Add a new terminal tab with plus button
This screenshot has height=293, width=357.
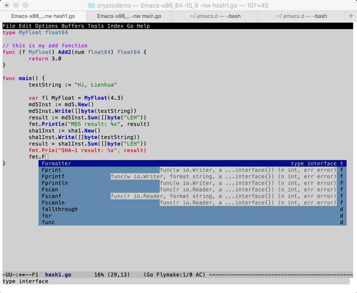tap(351, 16)
